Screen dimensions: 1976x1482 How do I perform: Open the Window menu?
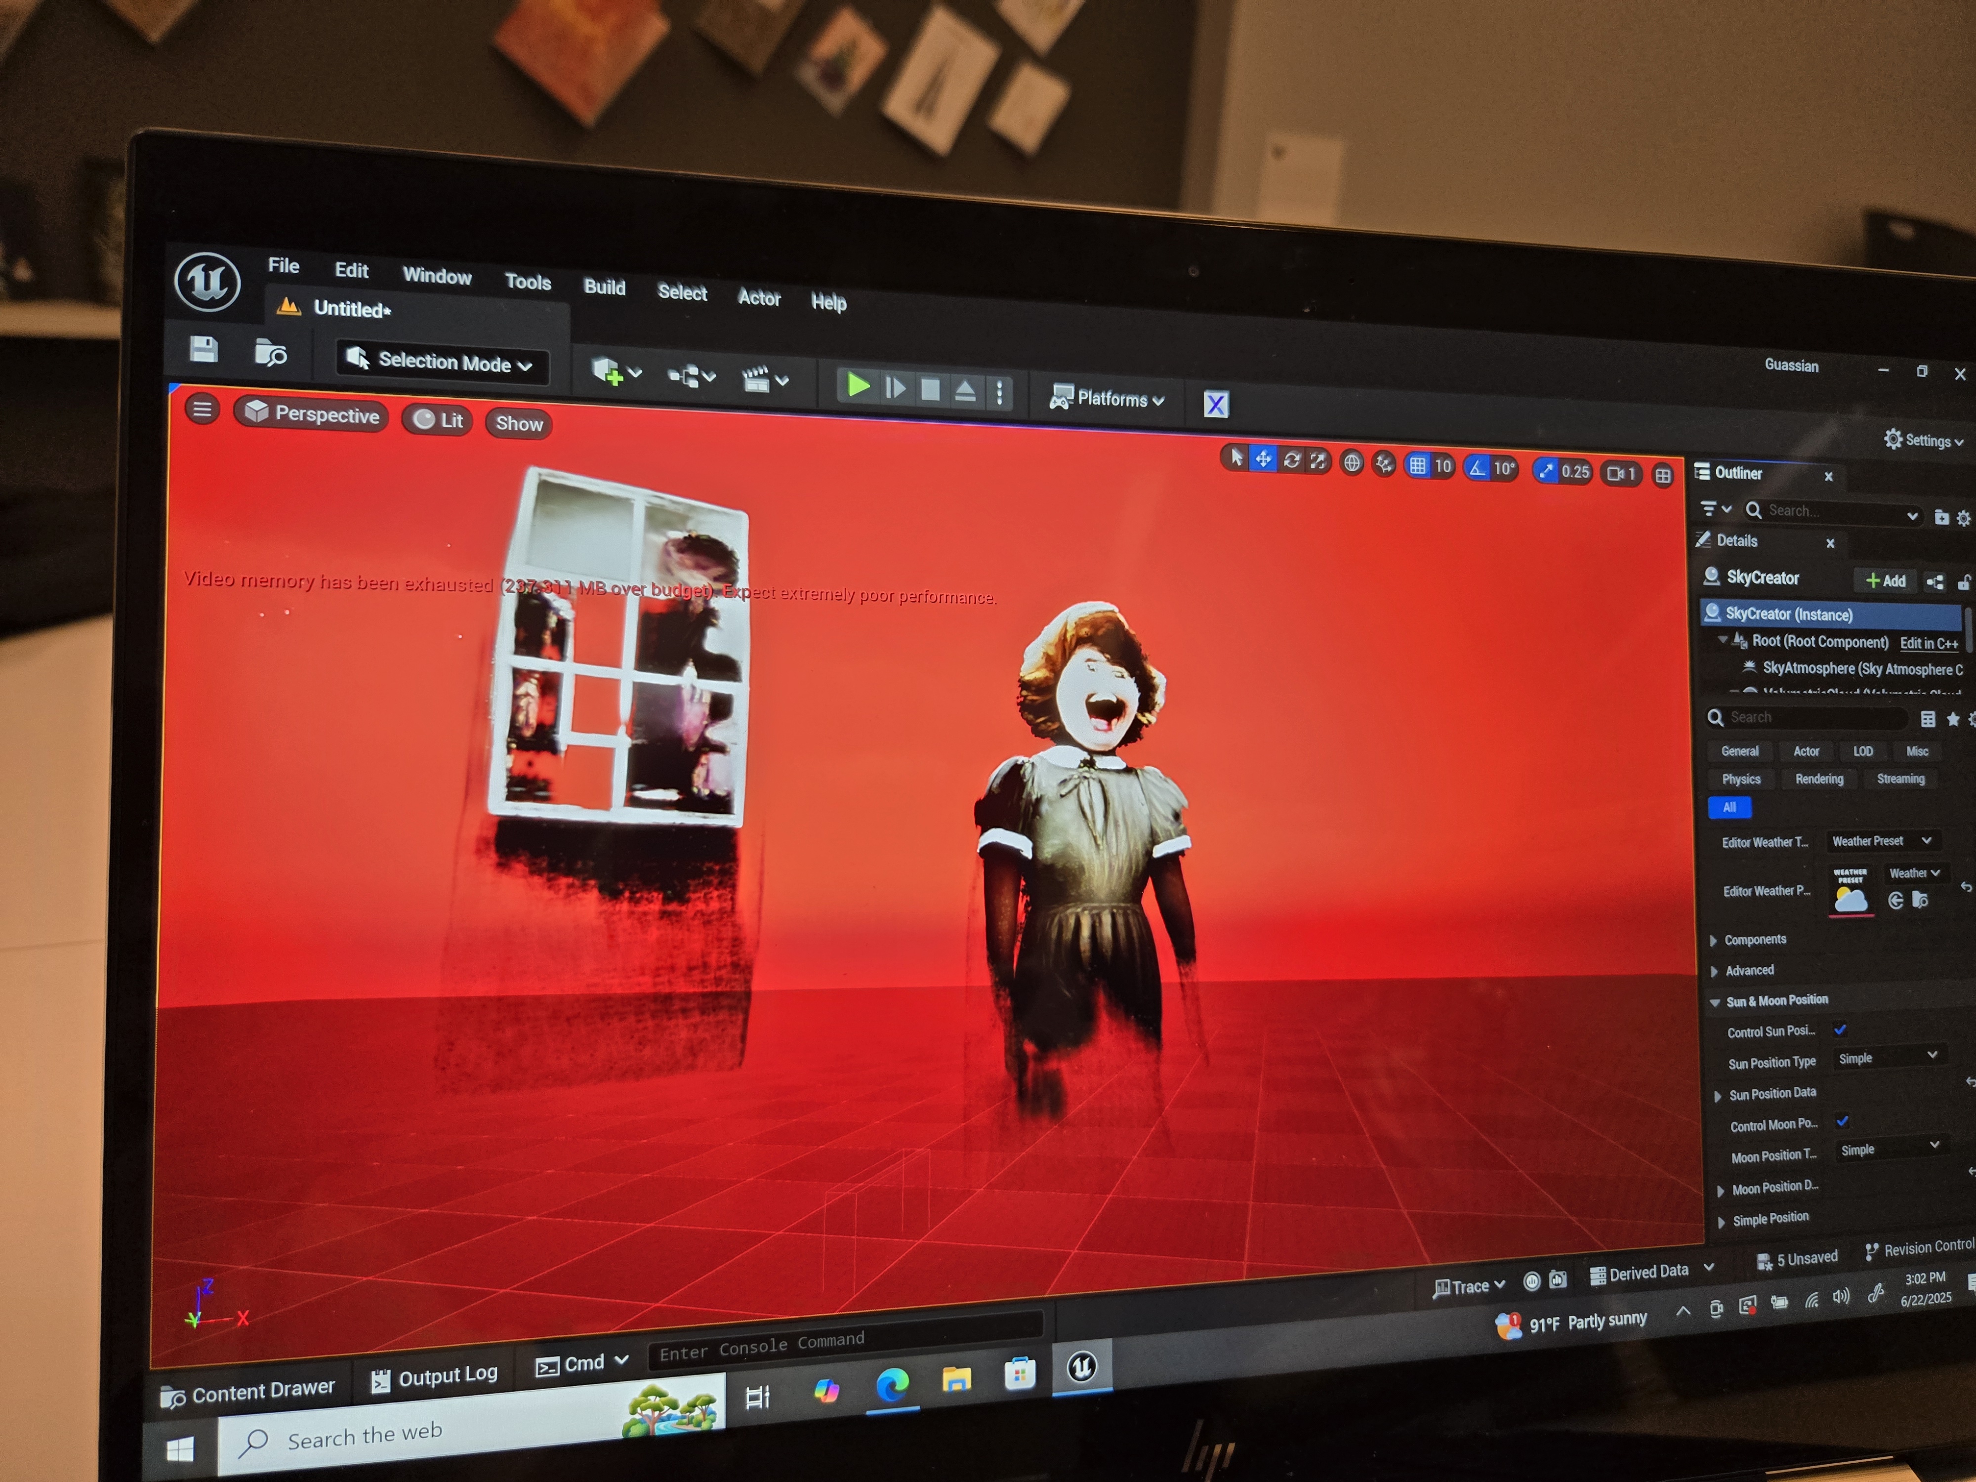437,275
